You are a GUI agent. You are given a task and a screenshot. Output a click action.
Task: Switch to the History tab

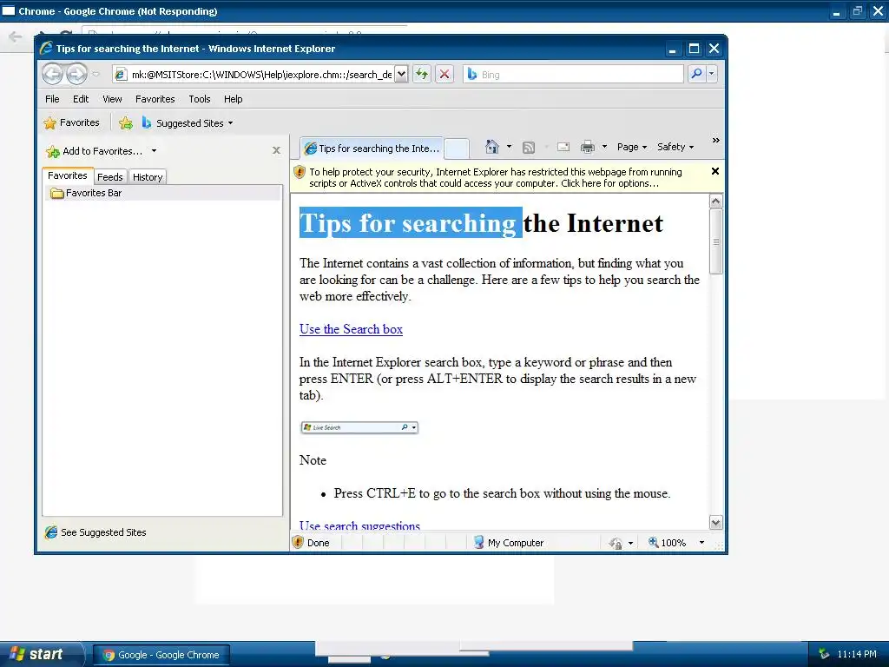[x=148, y=177]
